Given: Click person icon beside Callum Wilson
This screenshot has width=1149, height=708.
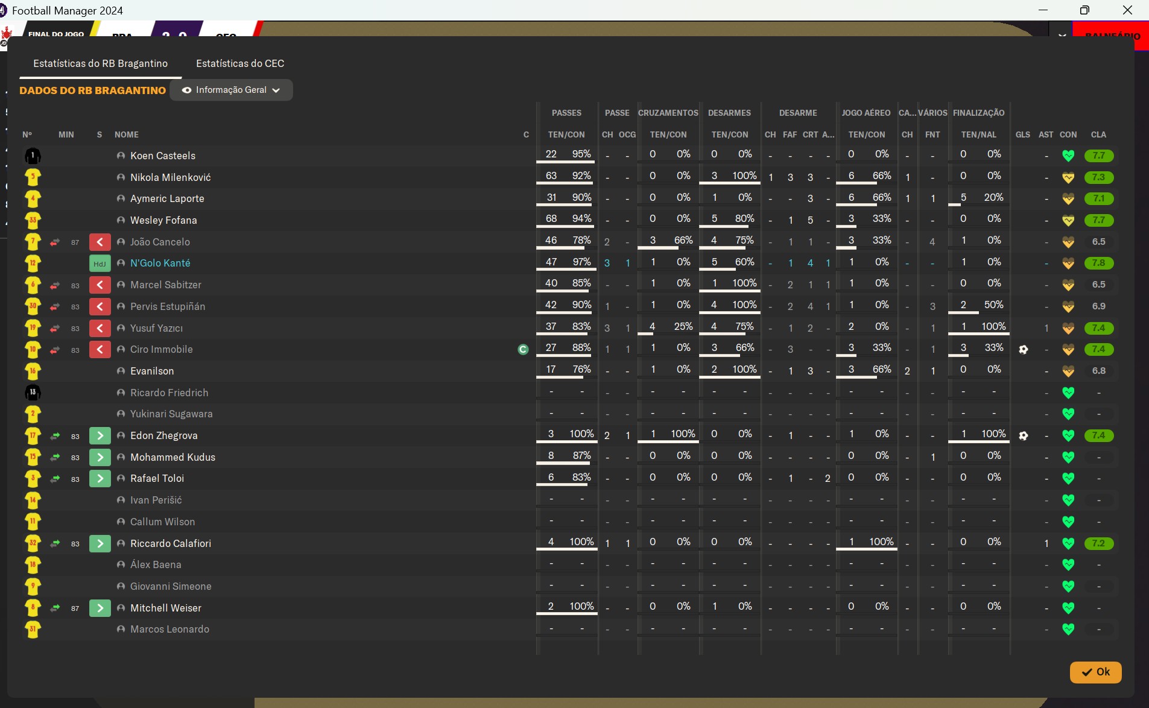Looking at the screenshot, I should [121, 522].
